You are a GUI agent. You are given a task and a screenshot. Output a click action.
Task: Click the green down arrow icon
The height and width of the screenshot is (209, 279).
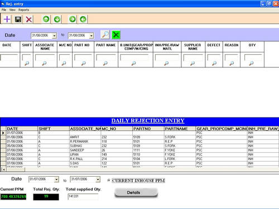pos(57,19)
